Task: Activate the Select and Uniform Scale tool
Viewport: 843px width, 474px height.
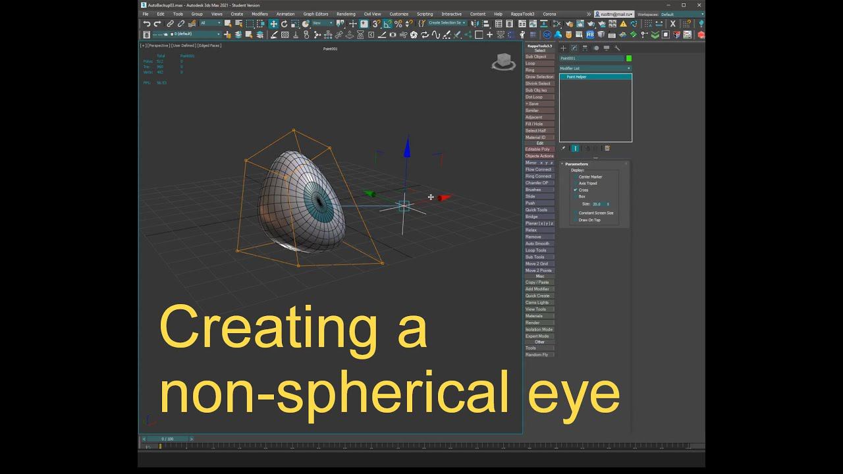Action: pyautogui.click(x=295, y=24)
